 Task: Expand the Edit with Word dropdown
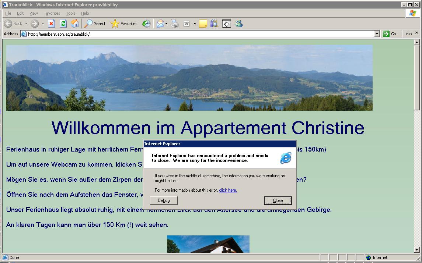click(x=195, y=24)
